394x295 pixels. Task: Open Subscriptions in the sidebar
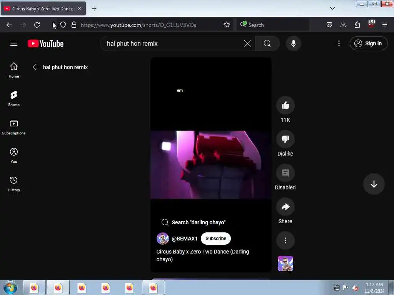[14, 127]
